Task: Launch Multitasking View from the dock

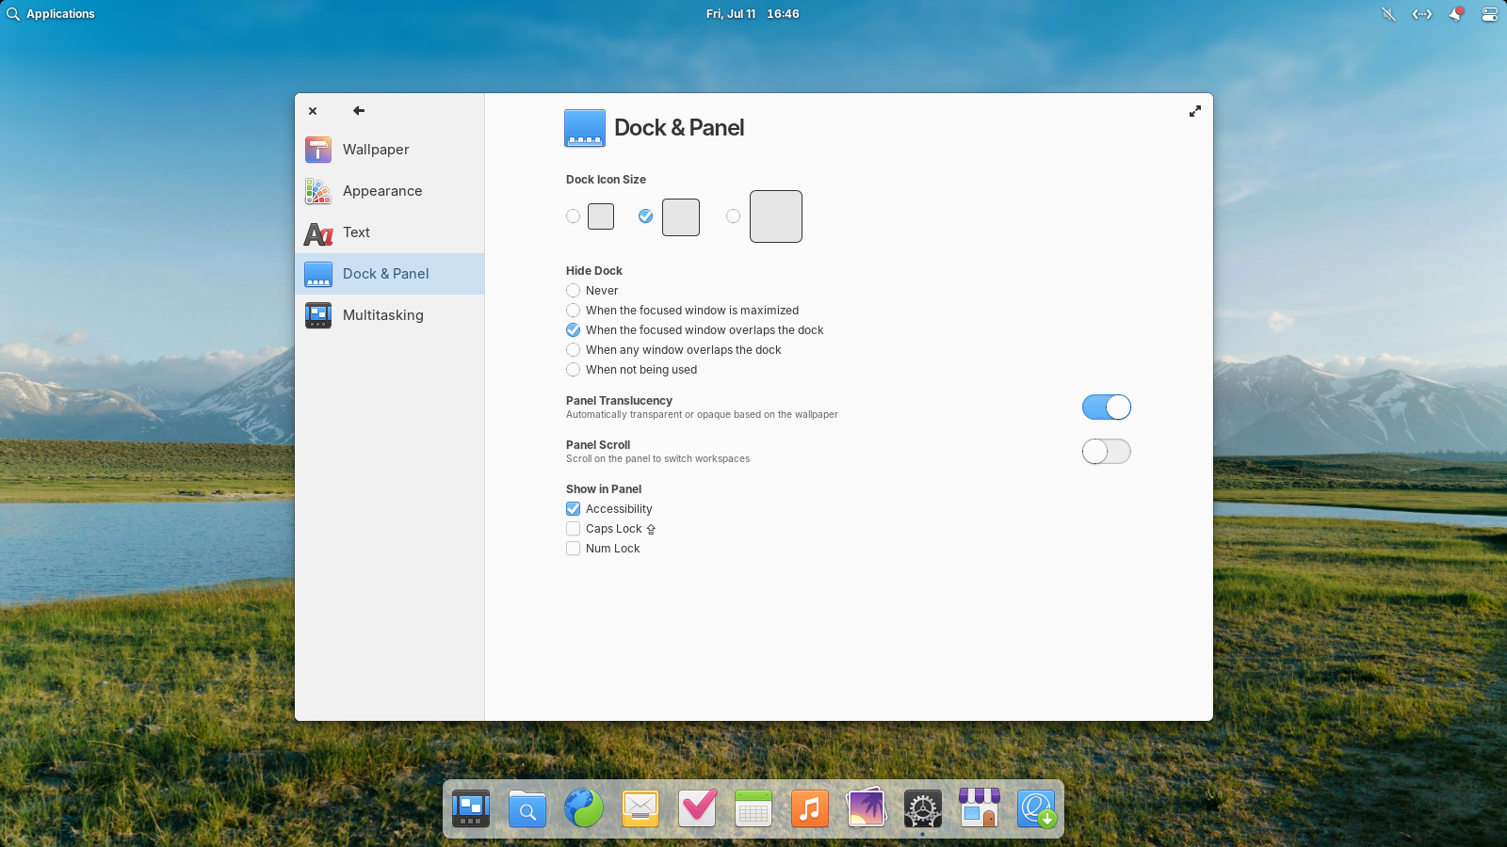Action: [471, 808]
